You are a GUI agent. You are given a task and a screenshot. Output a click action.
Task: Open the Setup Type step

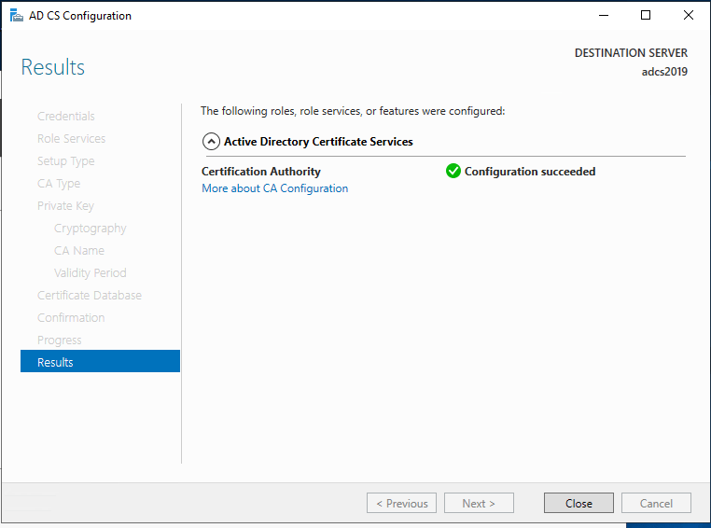pos(65,160)
